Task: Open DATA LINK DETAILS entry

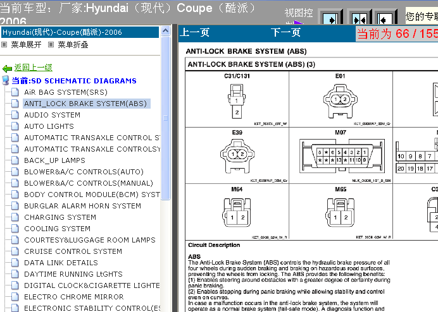Action: coord(61,263)
